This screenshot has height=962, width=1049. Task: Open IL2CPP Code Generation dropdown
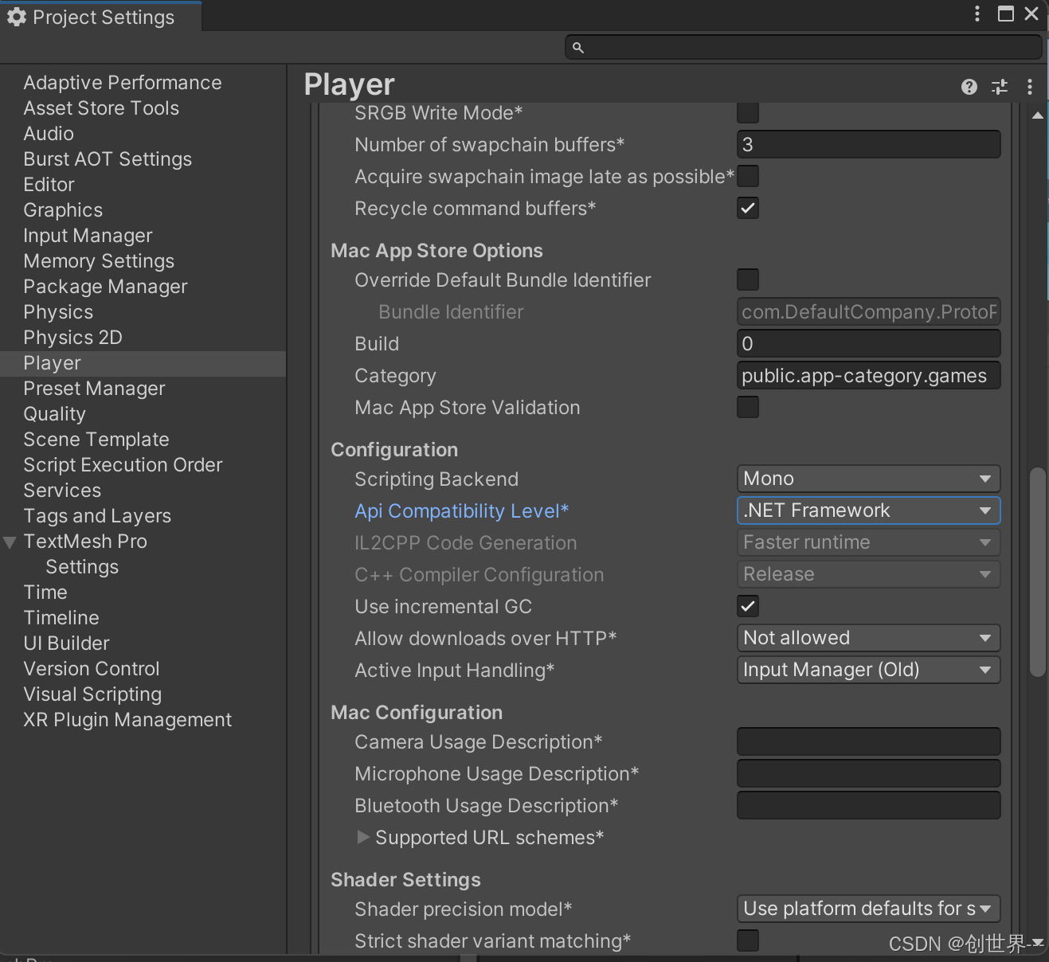[868, 542]
